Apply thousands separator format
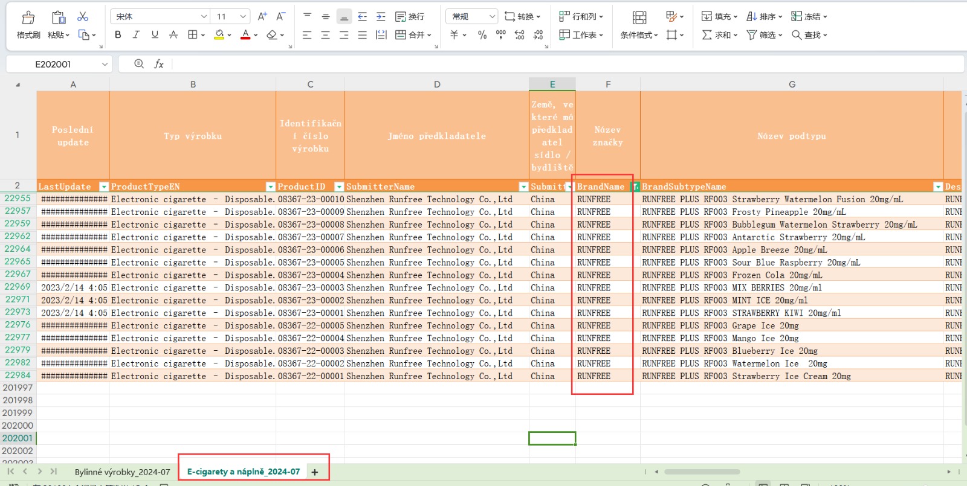This screenshot has width=967, height=486. 501,35
